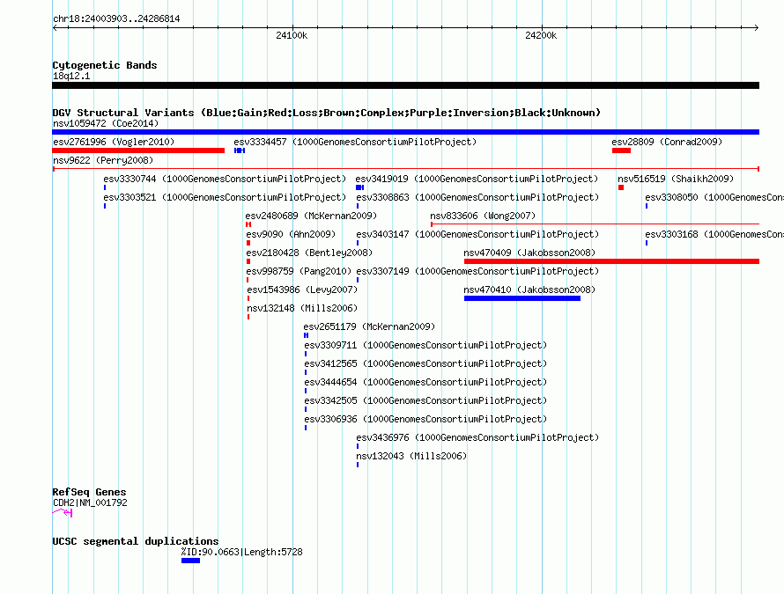Select esv9090 (Ahn2009) variant
Viewport: 784px width, 594px height.
(291, 234)
